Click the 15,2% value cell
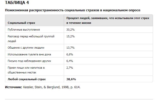The image size is (160, 101). pyautogui.click(x=70, y=36)
